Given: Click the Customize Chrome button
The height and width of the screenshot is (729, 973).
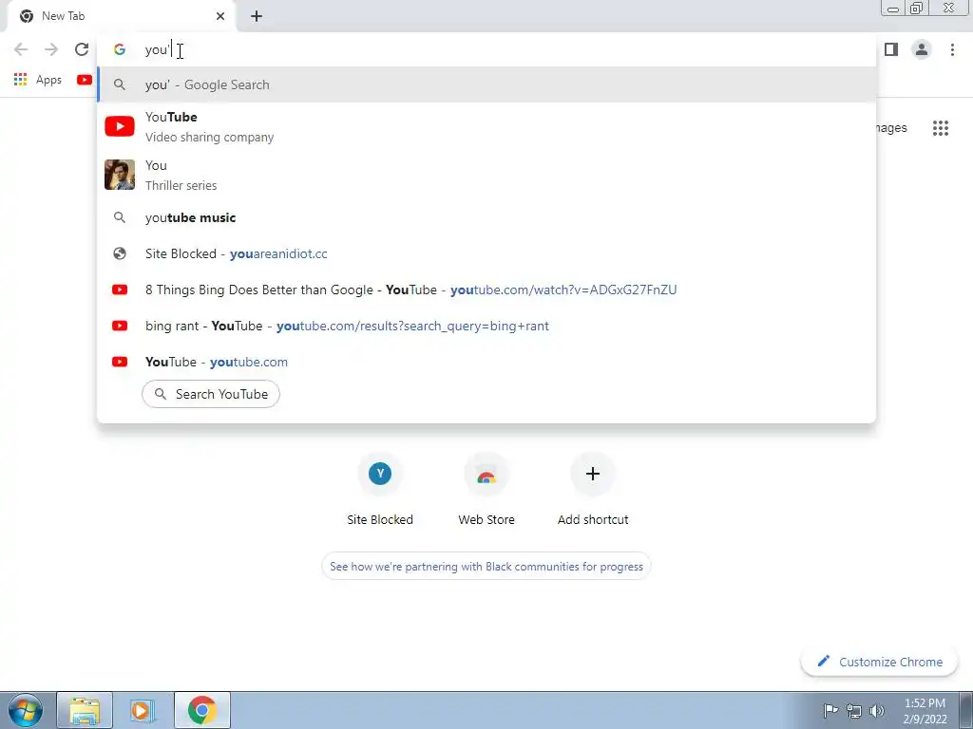Looking at the screenshot, I should point(880,662).
